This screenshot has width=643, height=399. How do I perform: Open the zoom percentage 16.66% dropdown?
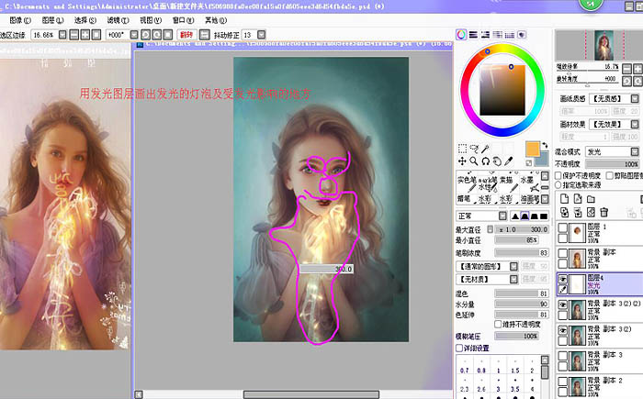pos(62,35)
